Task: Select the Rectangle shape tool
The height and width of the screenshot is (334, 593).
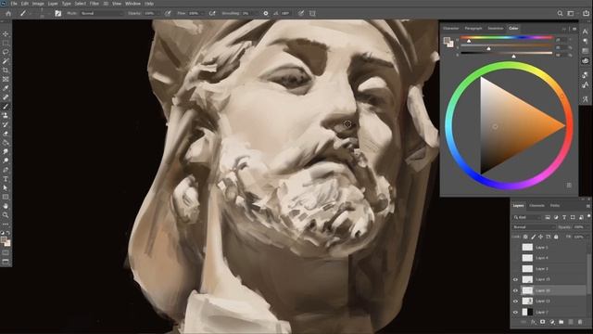Action: [x=6, y=197]
